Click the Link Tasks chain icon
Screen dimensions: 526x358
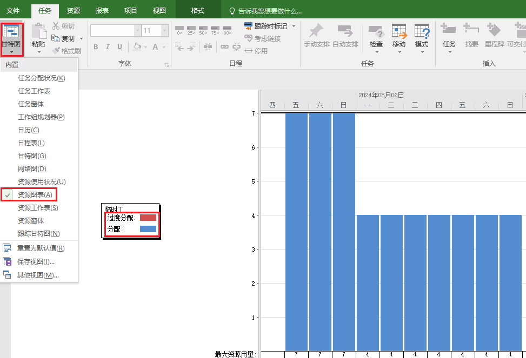224,46
